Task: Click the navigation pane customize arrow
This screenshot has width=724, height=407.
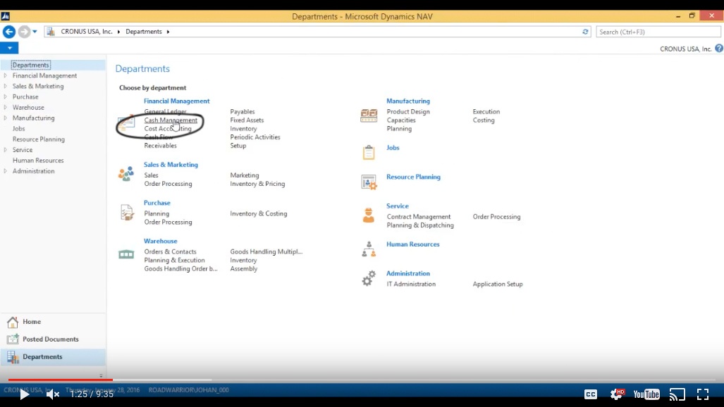Action: click(101, 375)
